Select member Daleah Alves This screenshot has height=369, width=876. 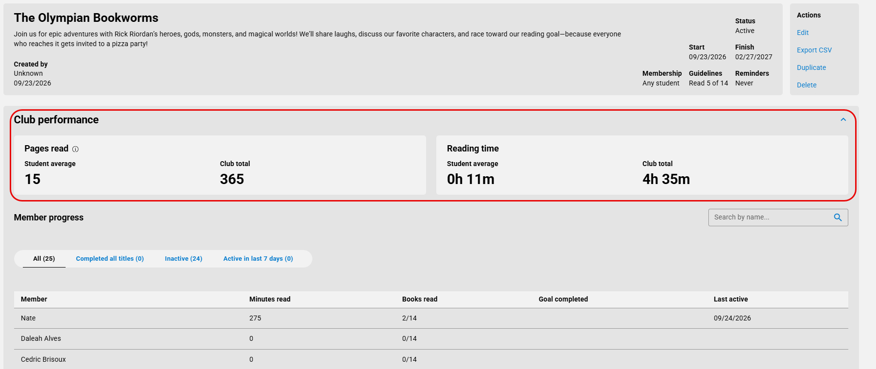point(41,338)
